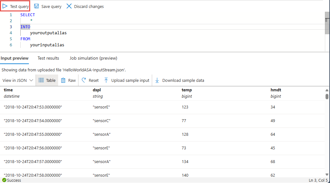Select the hmdt value 64
The width and height of the screenshot is (330, 183).
point(273,134)
